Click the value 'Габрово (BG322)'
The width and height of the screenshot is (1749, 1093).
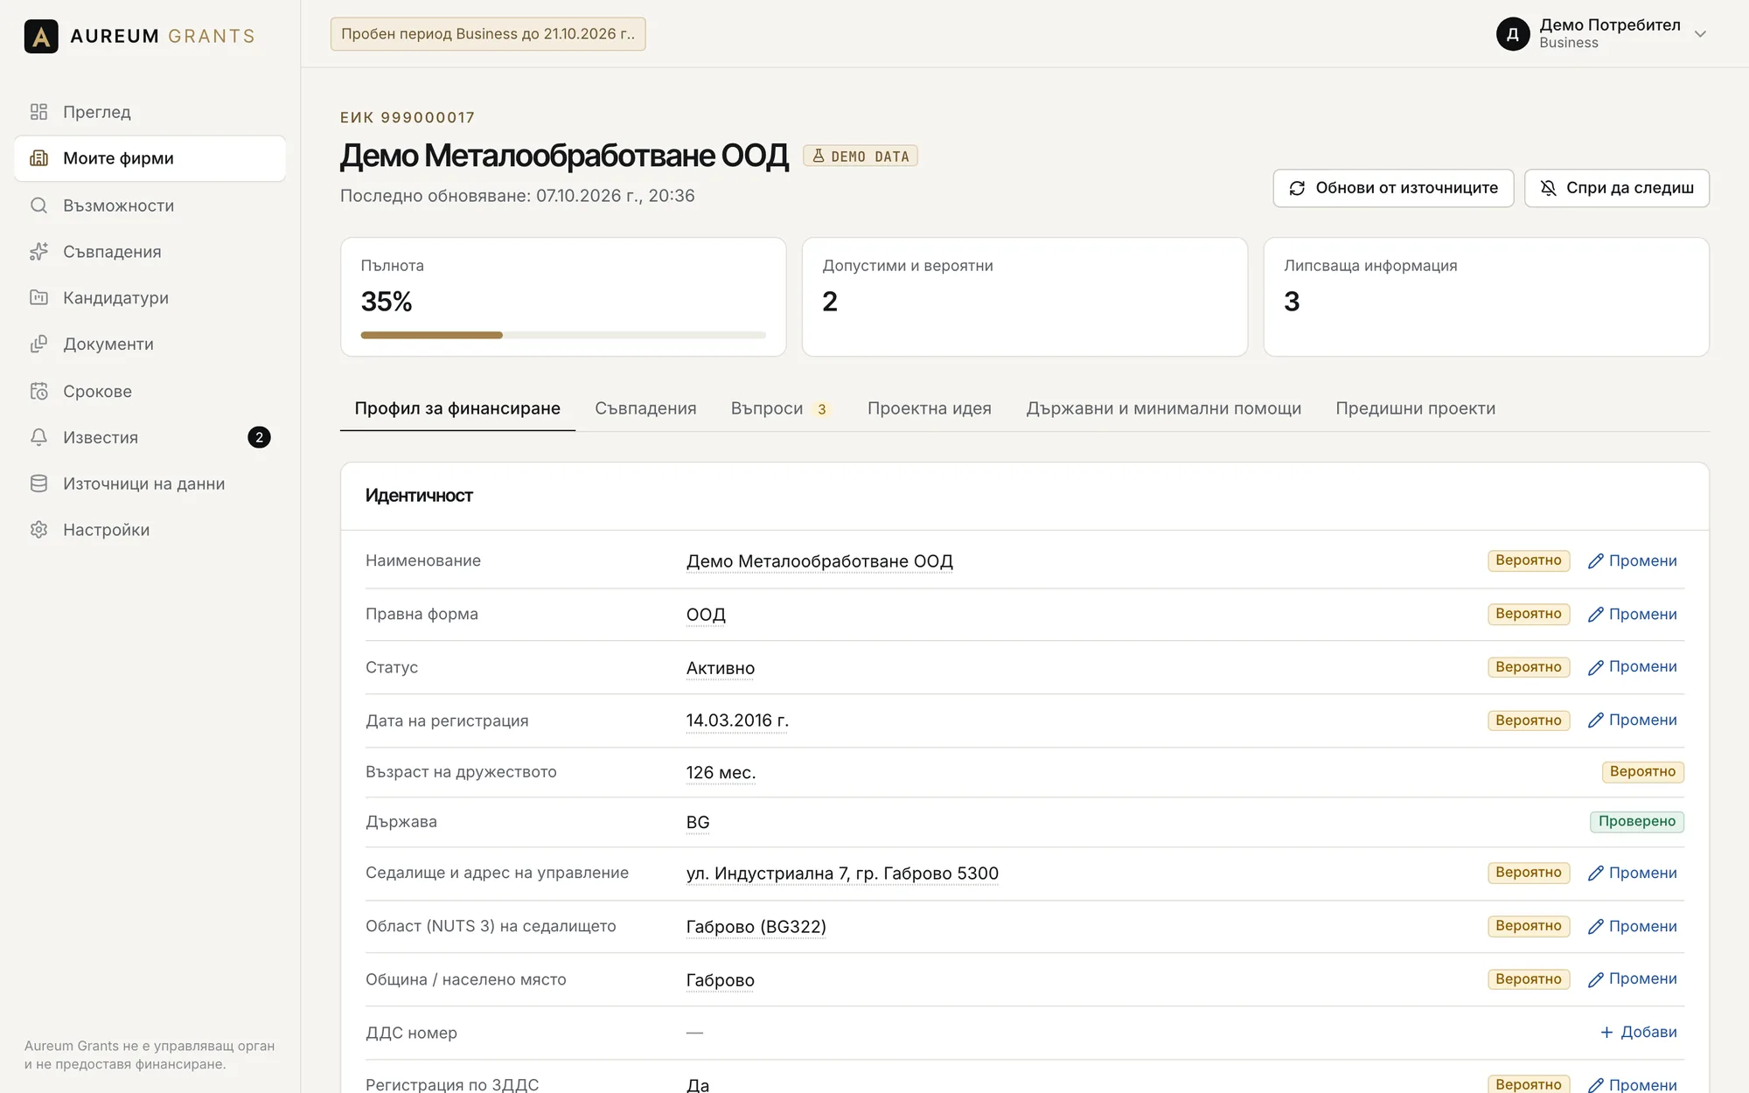click(x=756, y=926)
